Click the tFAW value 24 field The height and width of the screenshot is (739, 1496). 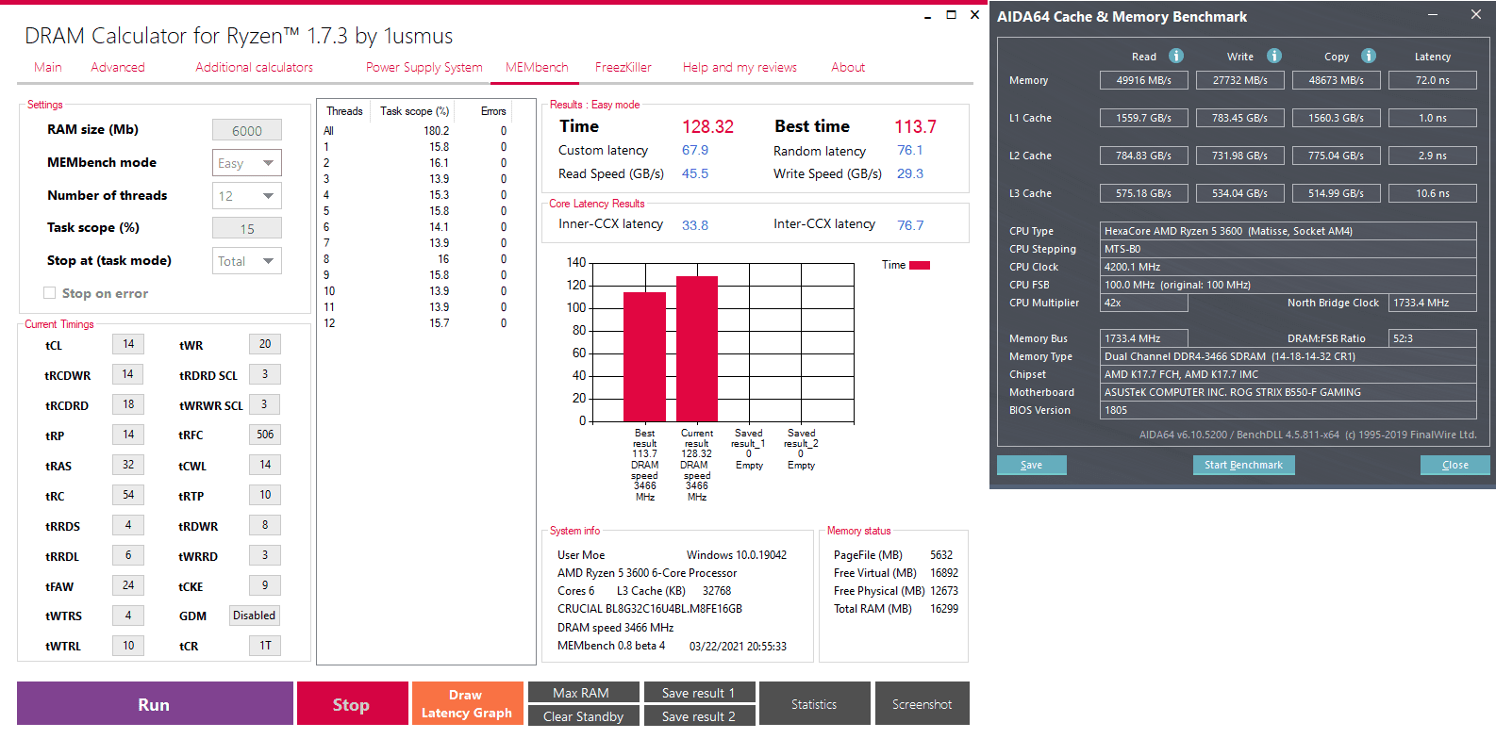pos(128,585)
